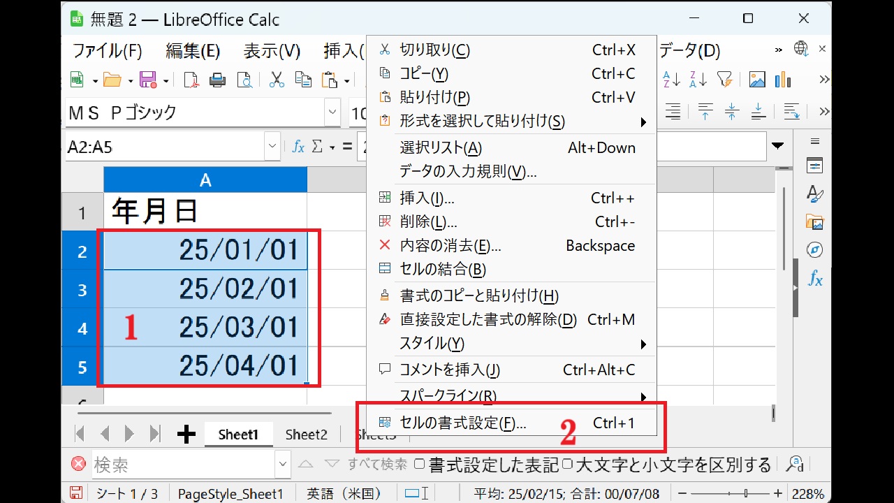894x503 pixels.
Task: Toggle selection mode in the status bar
Action: 417,493
